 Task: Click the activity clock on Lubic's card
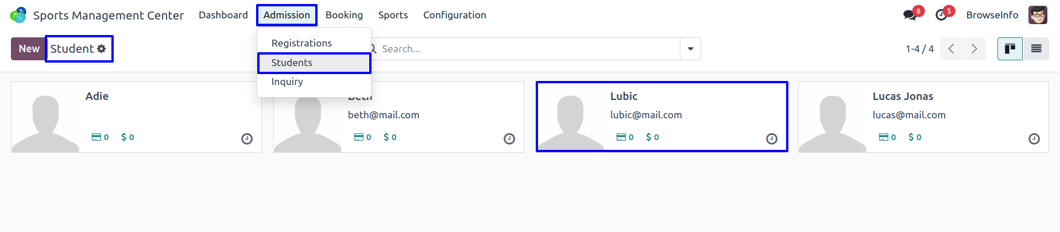[772, 138]
